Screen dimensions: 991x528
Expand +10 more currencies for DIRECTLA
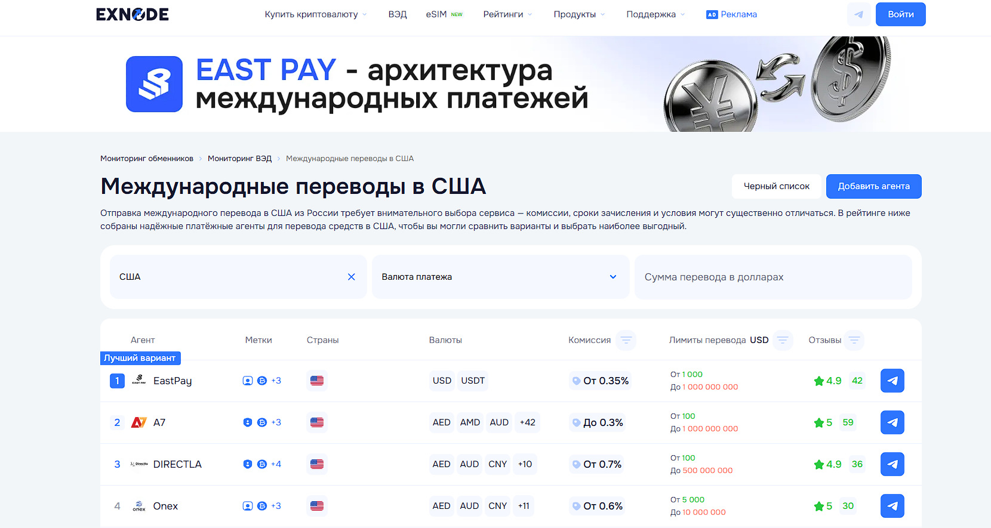click(525, 464)
